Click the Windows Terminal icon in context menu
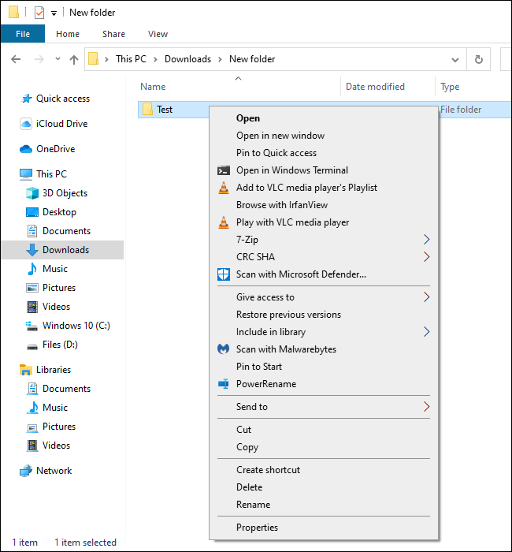 point(224,170)
